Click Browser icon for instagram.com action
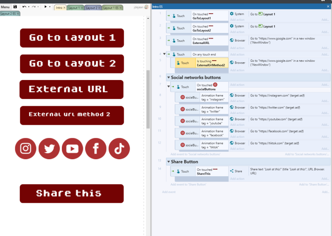Screen dimensions: 332x236 click(232, 95)
